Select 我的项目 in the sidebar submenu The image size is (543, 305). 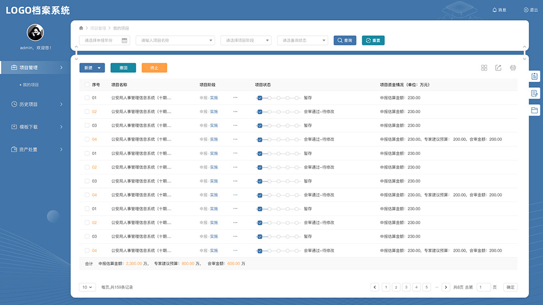(x=31, y=85)
